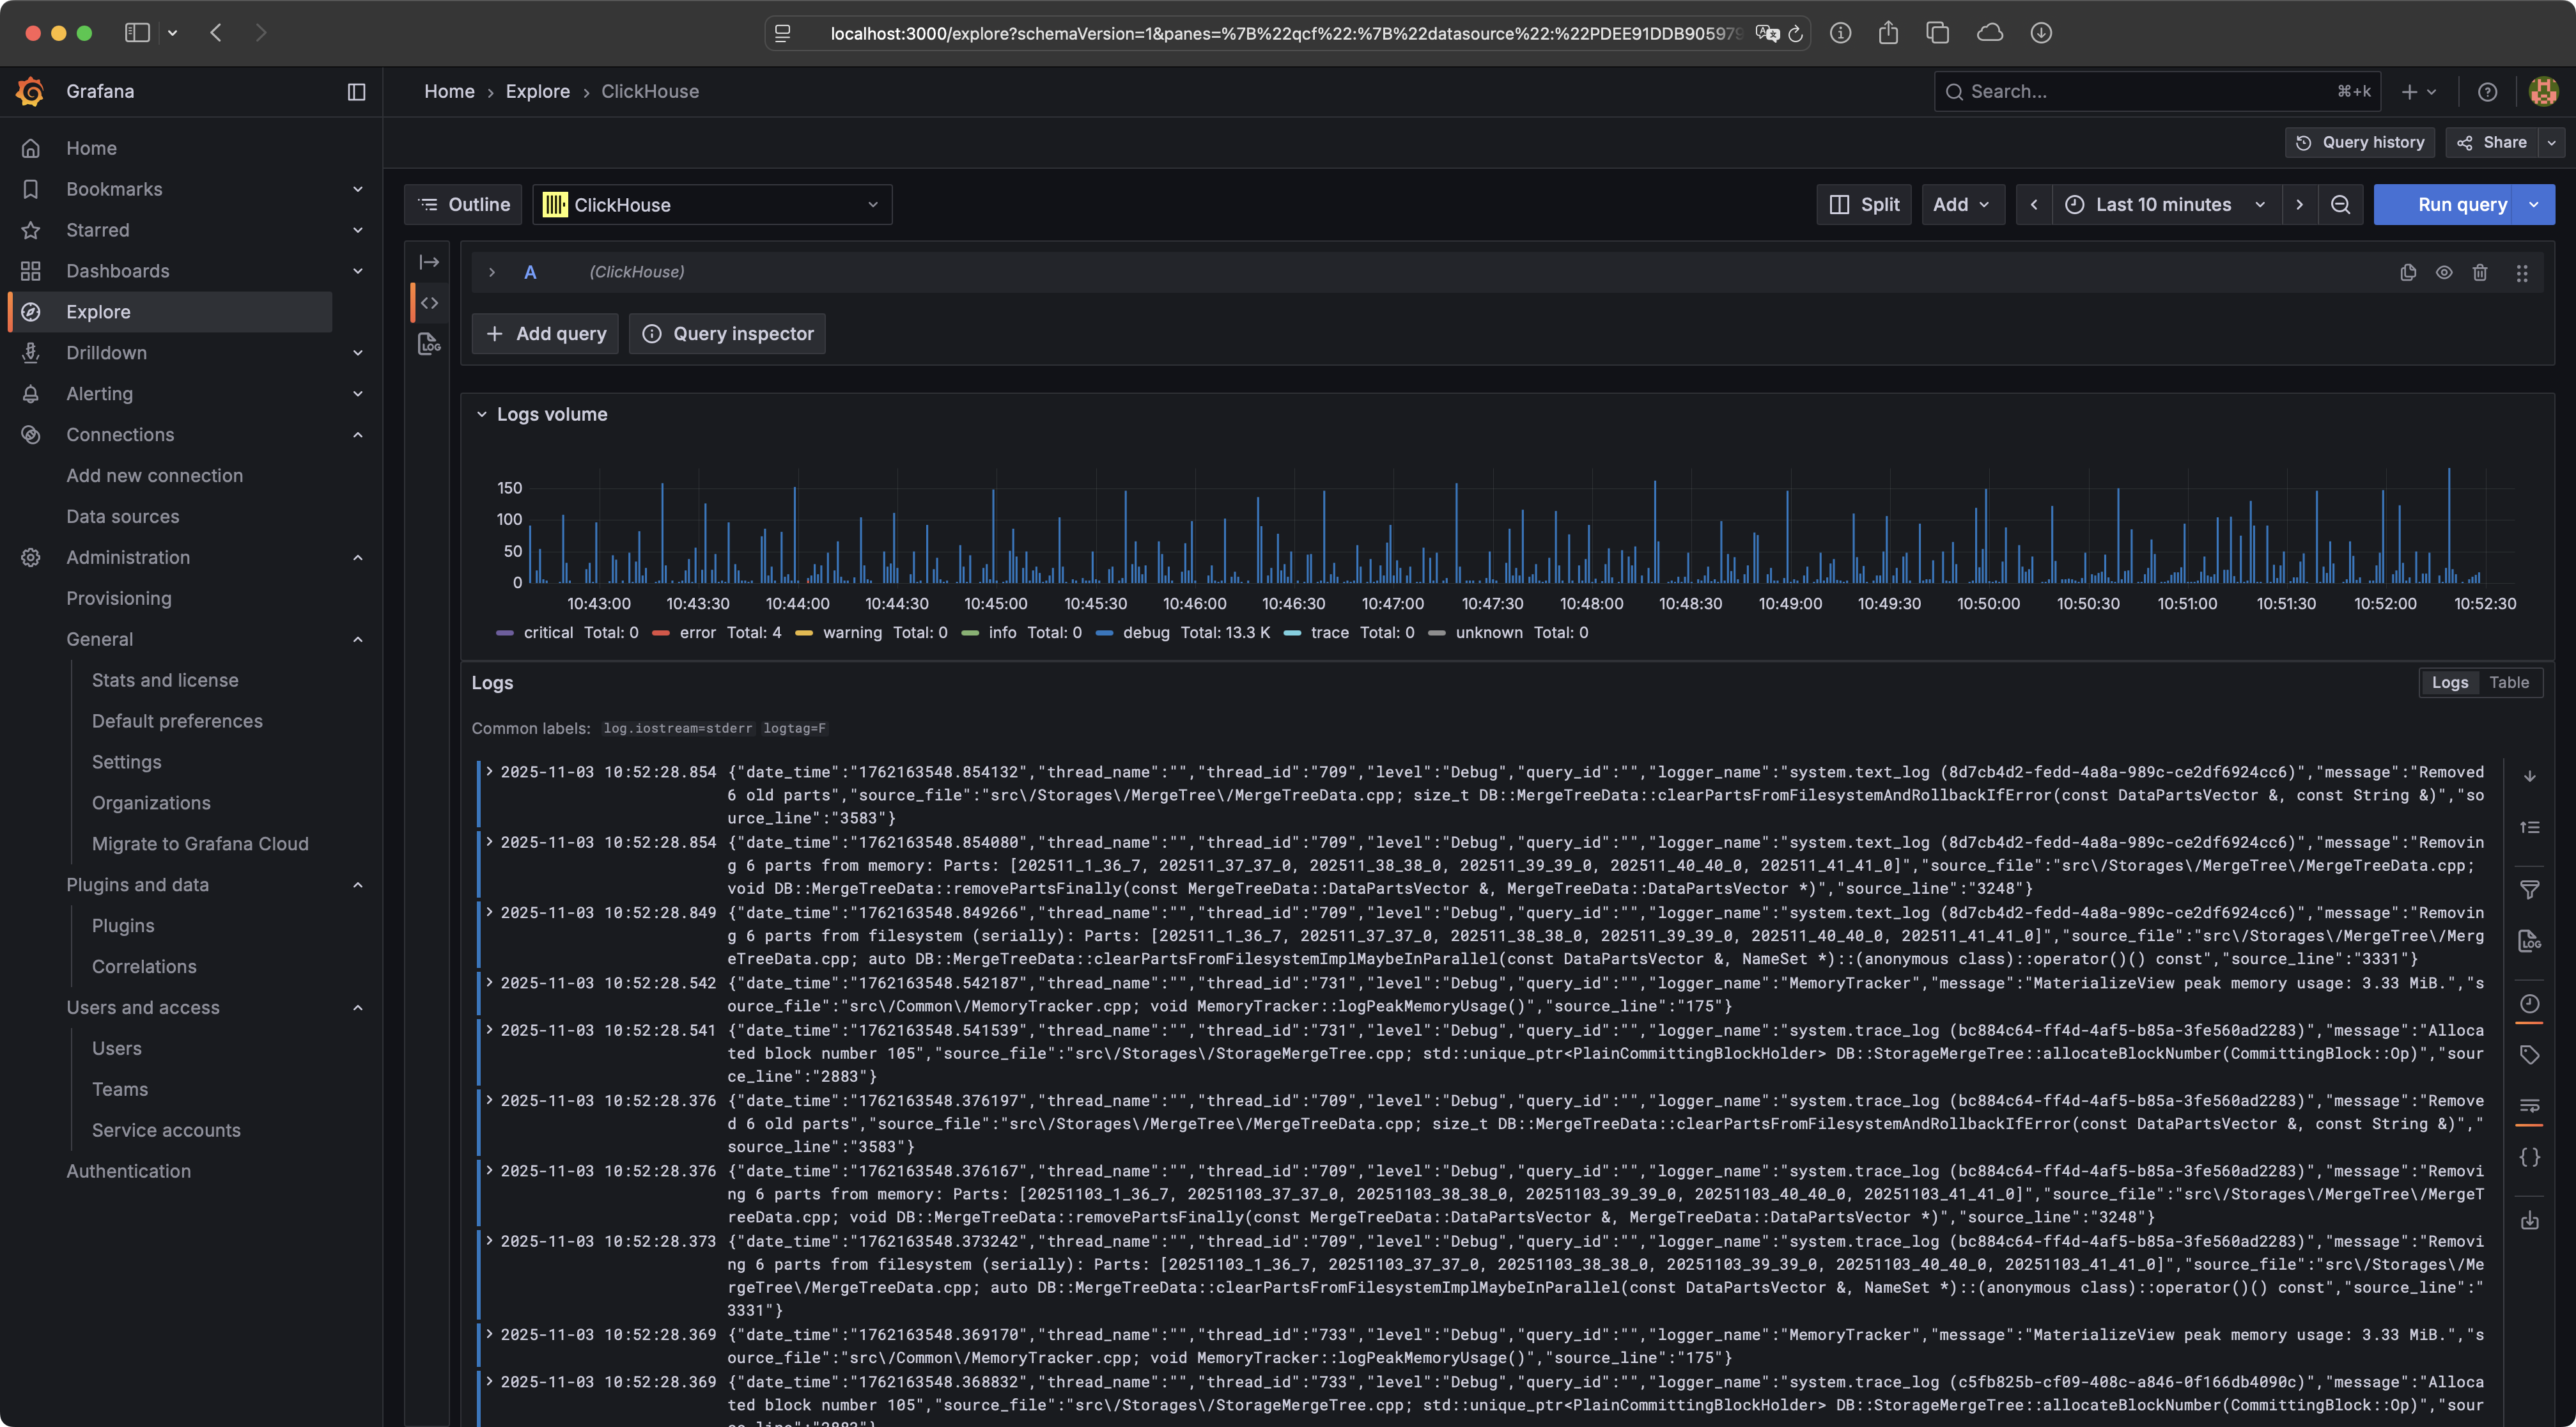Click the zoom out time range icon
The height and width of the screenshot is (1427, 2576).
coord(2340,204)
